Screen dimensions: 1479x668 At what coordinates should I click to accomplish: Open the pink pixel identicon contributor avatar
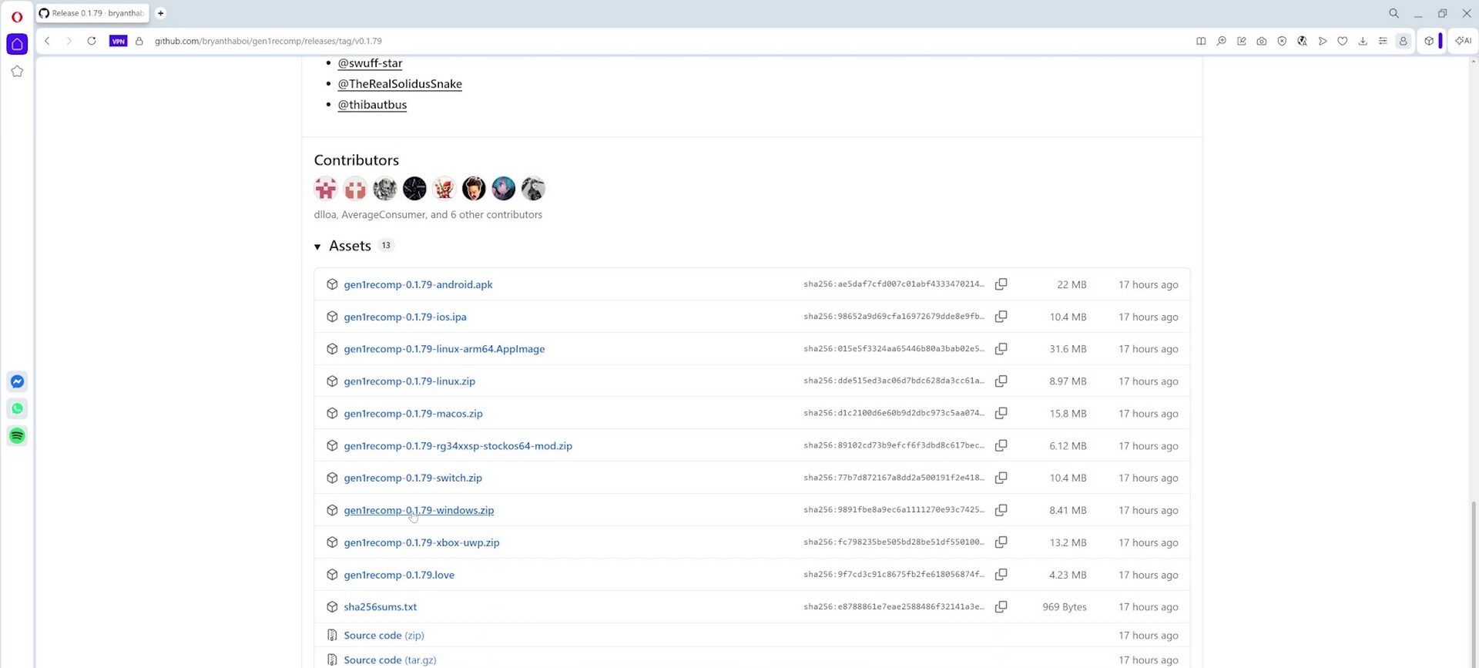coord(326,188)
